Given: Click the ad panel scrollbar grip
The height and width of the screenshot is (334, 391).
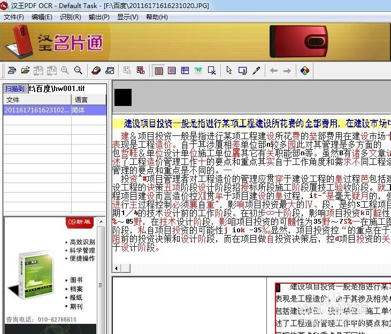Looking at the screenshot, I should (x=101, y=285).
